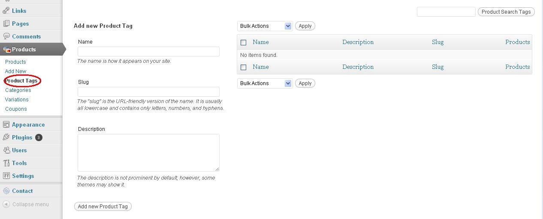Open the Tools menu icon

tap(6, 163)
